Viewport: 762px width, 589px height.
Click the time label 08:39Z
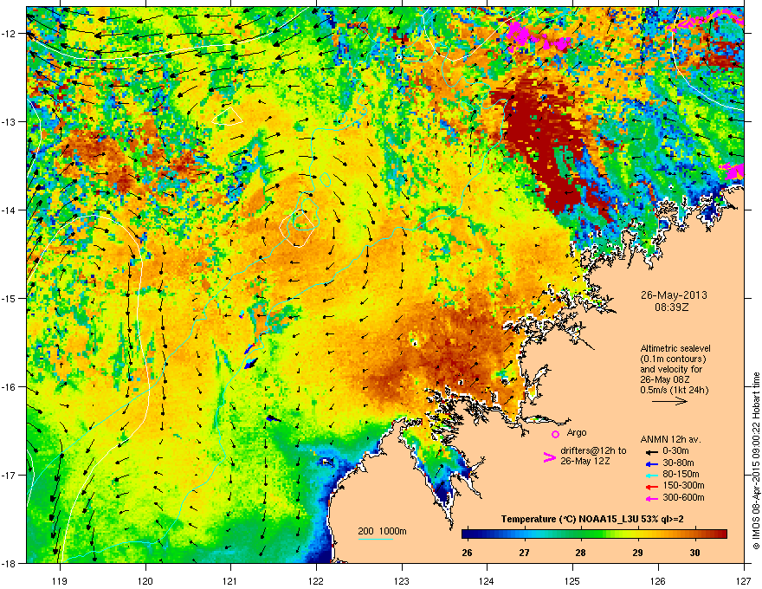674,307
